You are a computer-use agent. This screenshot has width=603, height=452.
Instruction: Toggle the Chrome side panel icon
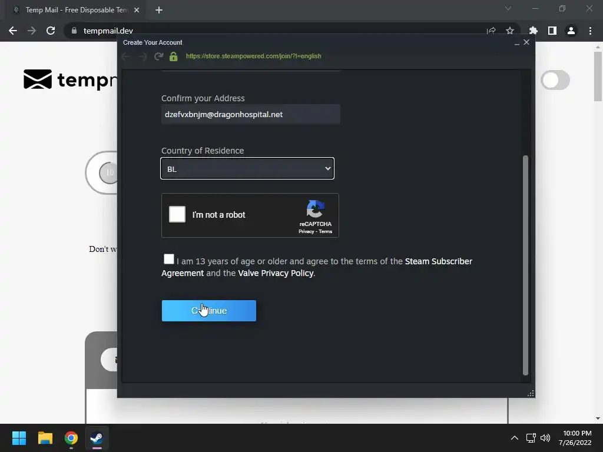552,31
